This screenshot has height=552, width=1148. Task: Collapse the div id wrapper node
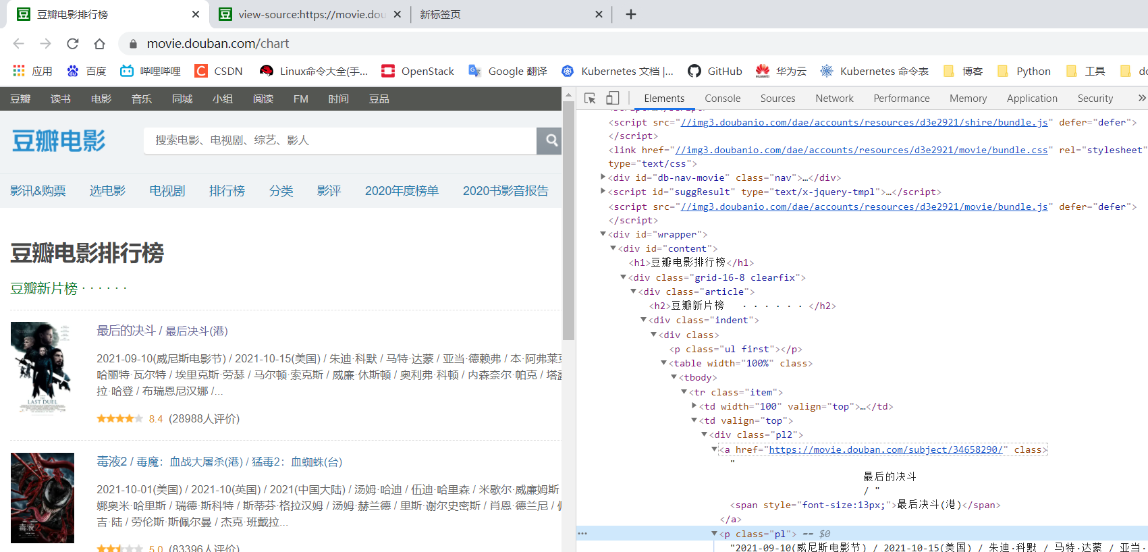click(603, 234)
